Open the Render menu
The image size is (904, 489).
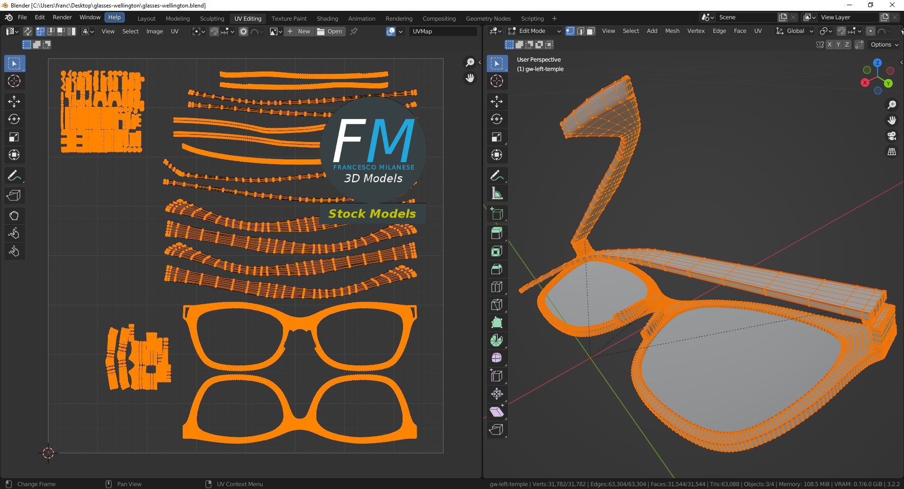pos(62,17)
